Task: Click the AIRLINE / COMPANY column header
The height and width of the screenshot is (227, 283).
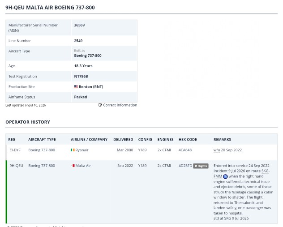Action: [x=89, y=140]
